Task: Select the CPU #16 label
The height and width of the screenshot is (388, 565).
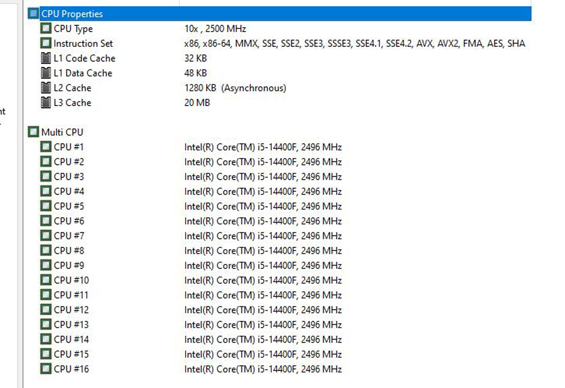Action: [x=71, y=369]
